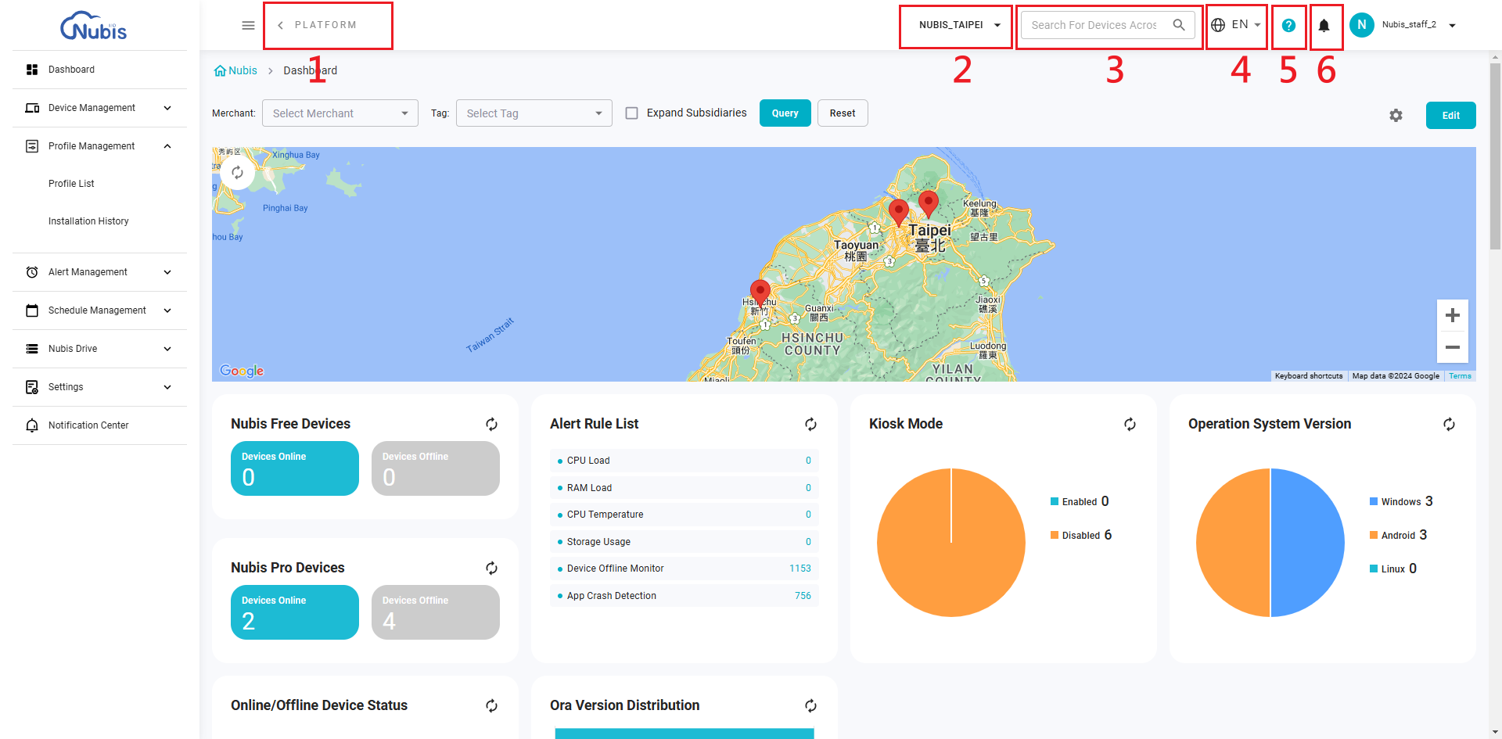Open the help question mark icon

[1288, 25]
